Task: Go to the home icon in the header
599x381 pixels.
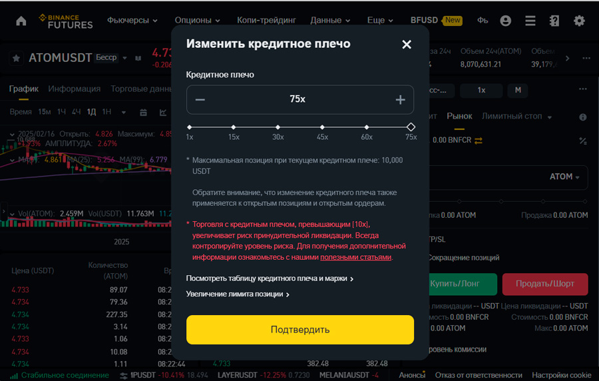Action: (x=21, y=21)
